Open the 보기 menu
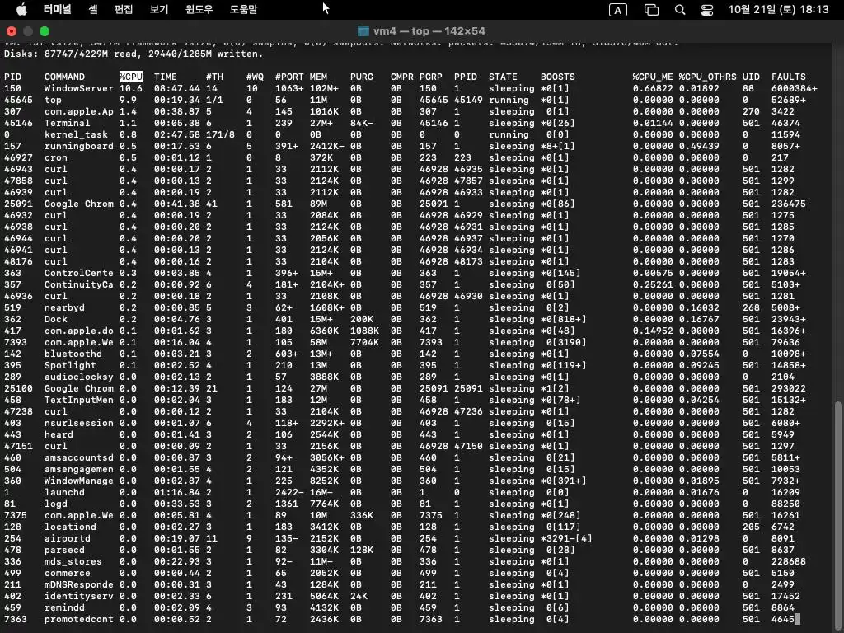This screenshot has width=844, height=633. tap(159, 9)
